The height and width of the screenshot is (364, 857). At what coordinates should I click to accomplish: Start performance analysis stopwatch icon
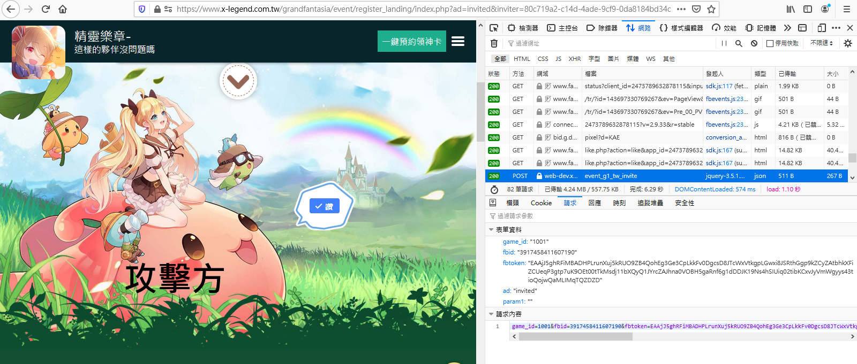tap(494, 189)
